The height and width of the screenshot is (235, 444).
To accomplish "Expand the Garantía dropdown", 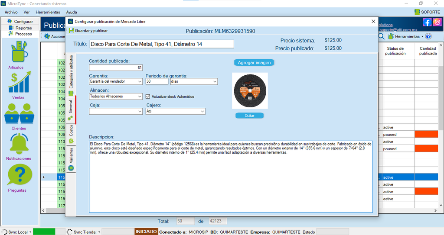I will coord(140,81).
